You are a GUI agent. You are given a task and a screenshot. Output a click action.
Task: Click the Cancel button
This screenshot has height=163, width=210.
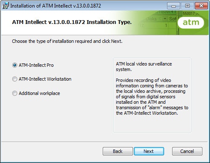click(x=187, y=151)
